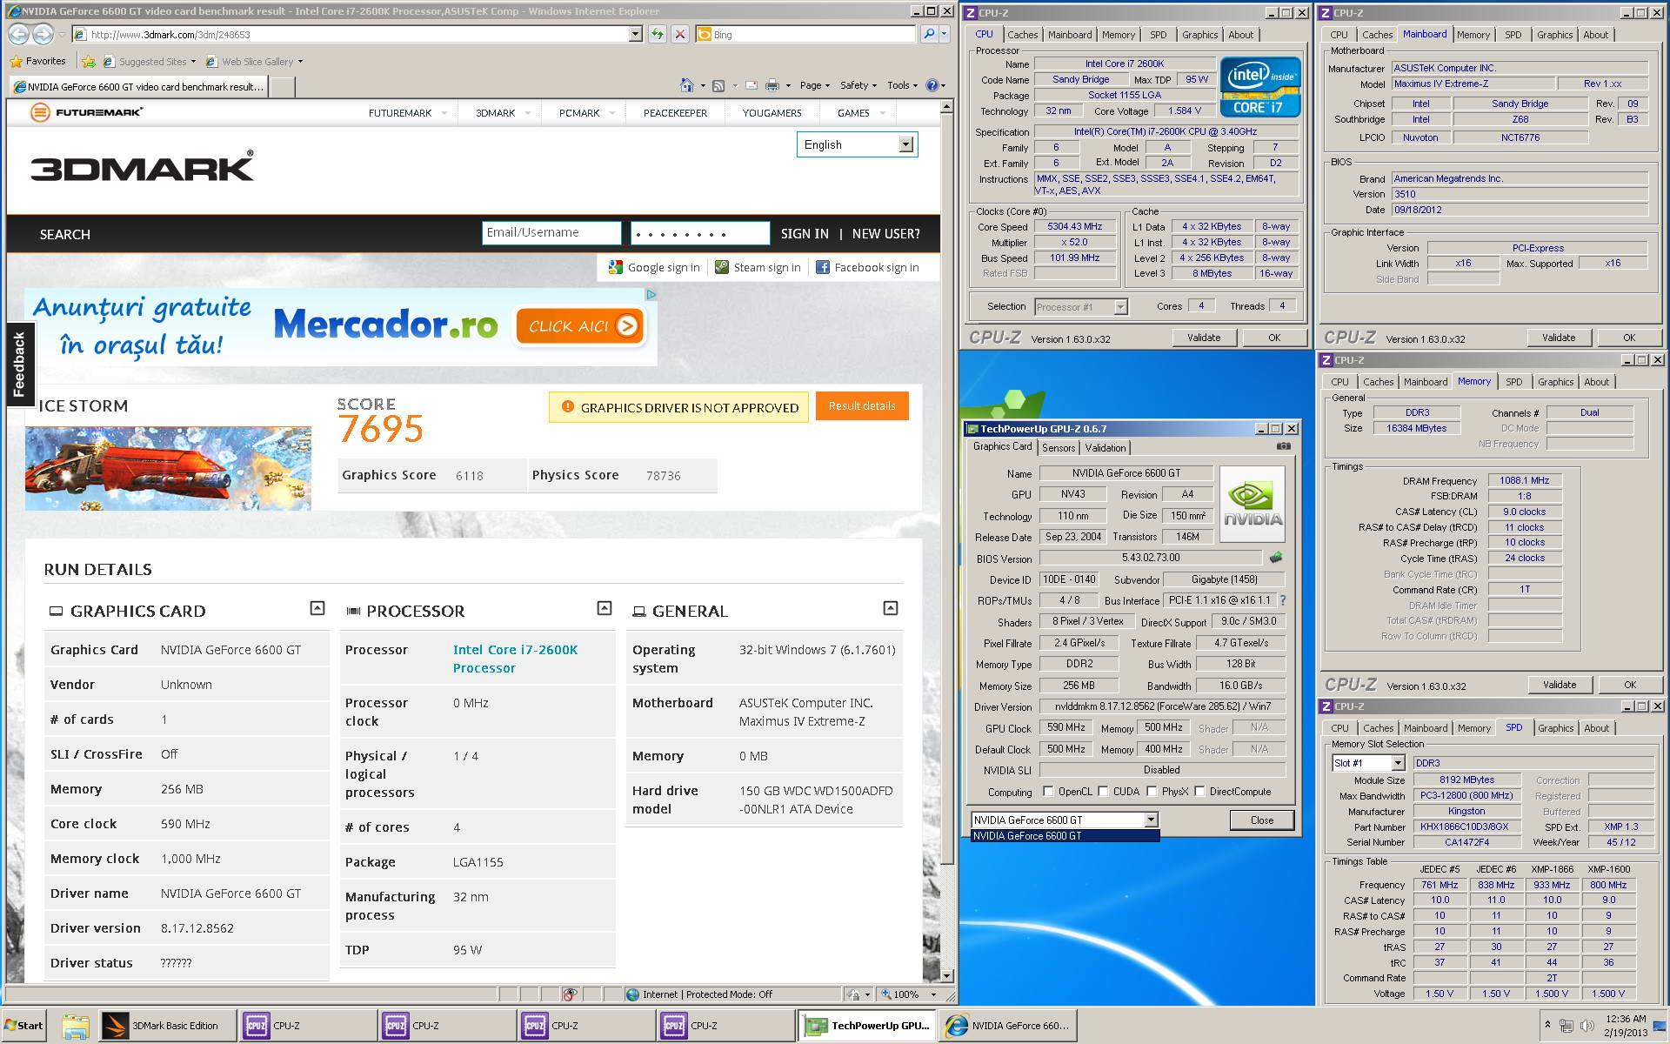Click the IE Help question mark icon
This screenshot has height=1044, width=1670.
[932, 85]
